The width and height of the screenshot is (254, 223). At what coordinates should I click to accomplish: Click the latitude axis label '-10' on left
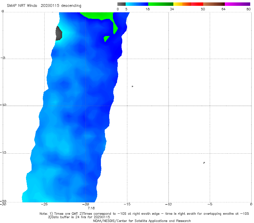pos(3,105)
